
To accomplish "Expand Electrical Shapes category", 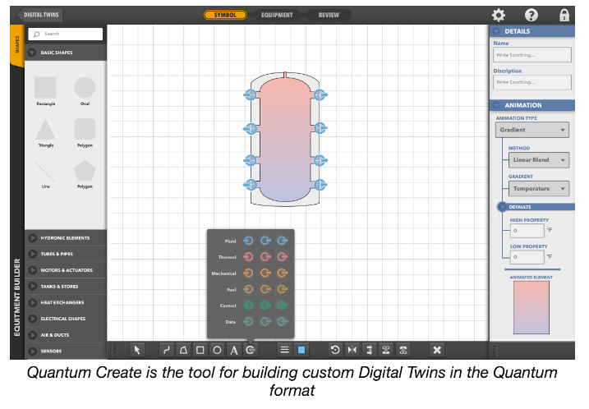I will click(x=66, y=319).
